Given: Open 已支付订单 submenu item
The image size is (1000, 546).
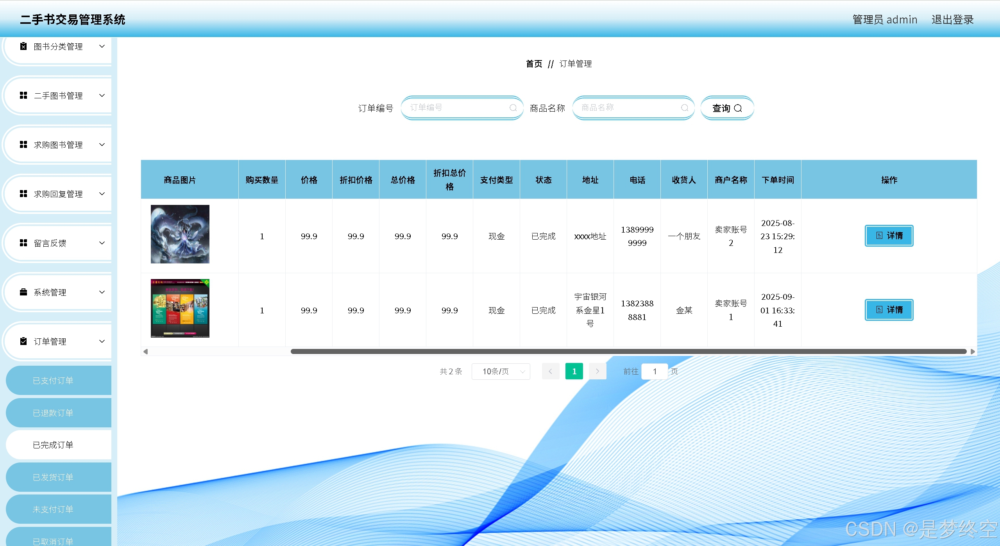Looking at the screenshot, I should pyautogui.click(x=59, y=381).
